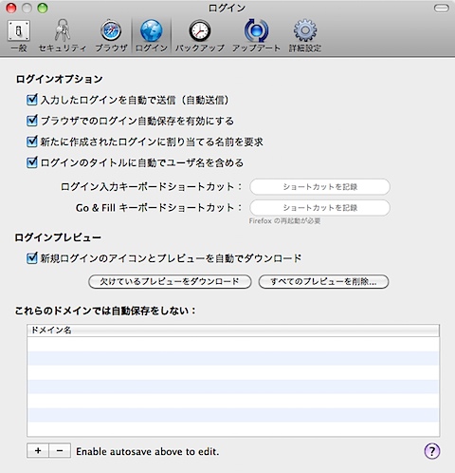Toggle 新たに作成されたログインに割り当てる名前を要求 checkbox

(x=32, y=142)
